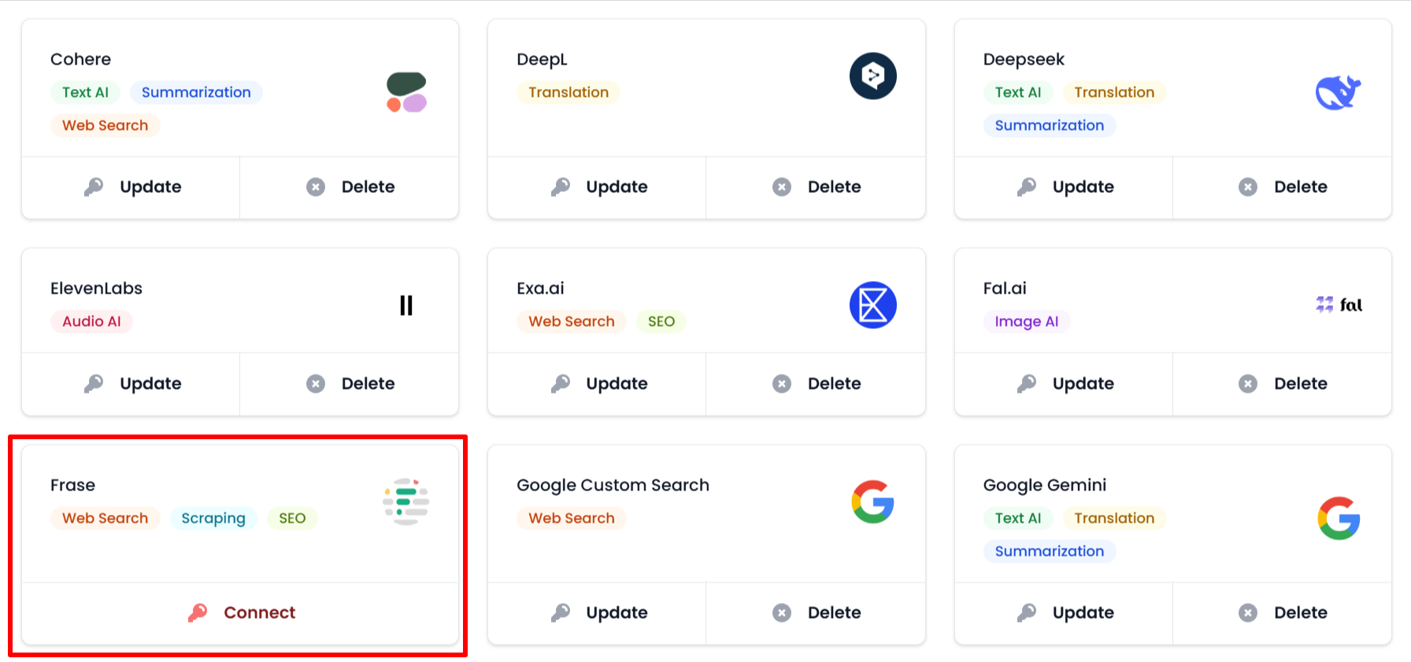
Task: Click the Scraping tag on Frase
Action: coord(213,518)
